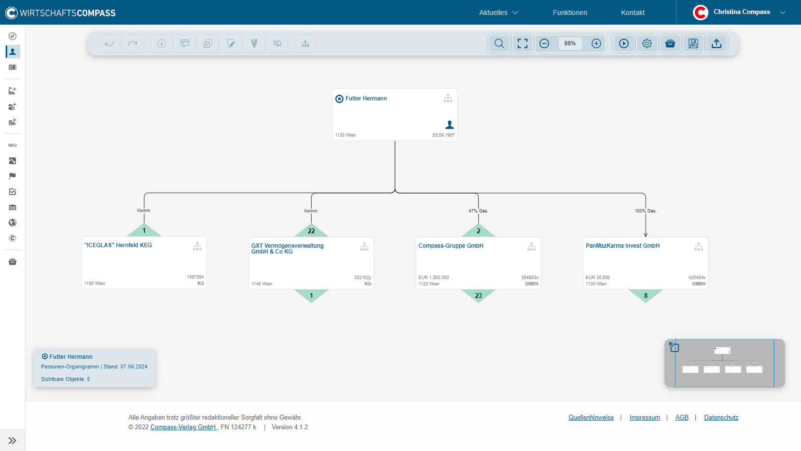Export chart using the upload icon

tap(717, 43)
